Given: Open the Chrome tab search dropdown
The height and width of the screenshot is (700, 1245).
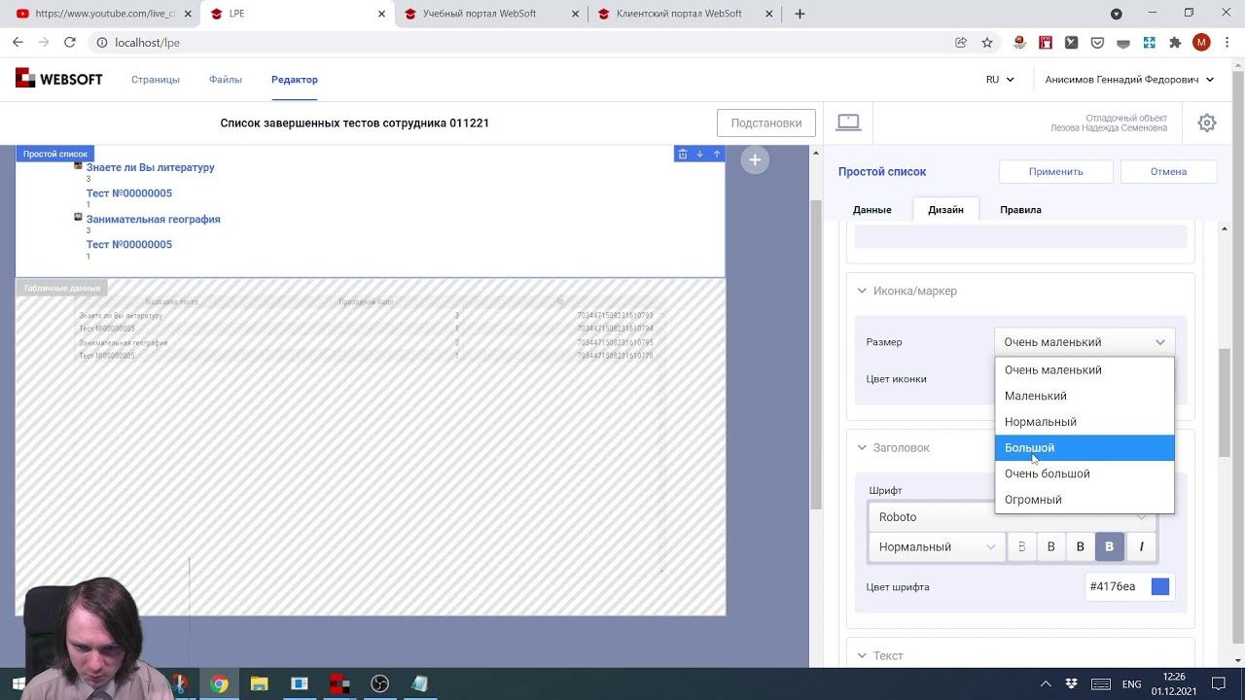Looking at the screenshot, I should pos(1117,14).
